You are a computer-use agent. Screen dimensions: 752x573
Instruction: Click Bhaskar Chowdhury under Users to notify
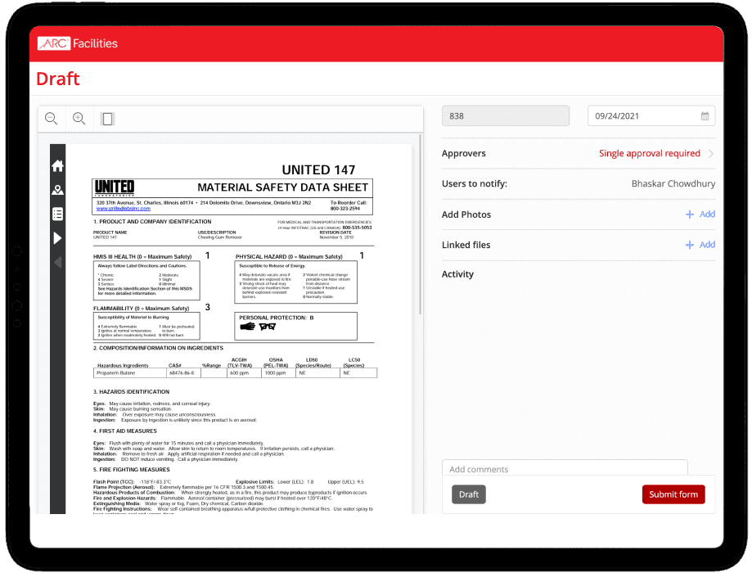coord(673,183)
